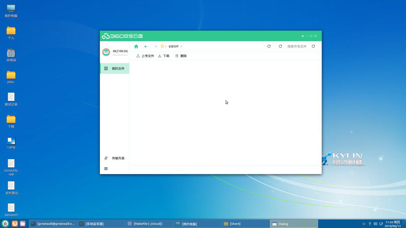Viewport: 406px width, 228px height.
Task: Click the user avatar icon
Action: point(106,52)
